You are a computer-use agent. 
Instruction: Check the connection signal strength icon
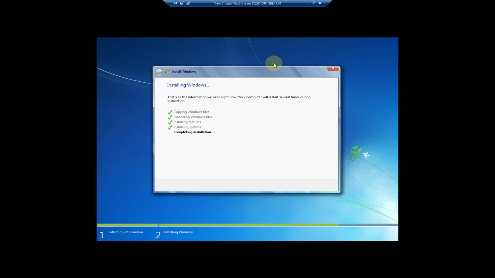tap(188, 3)
